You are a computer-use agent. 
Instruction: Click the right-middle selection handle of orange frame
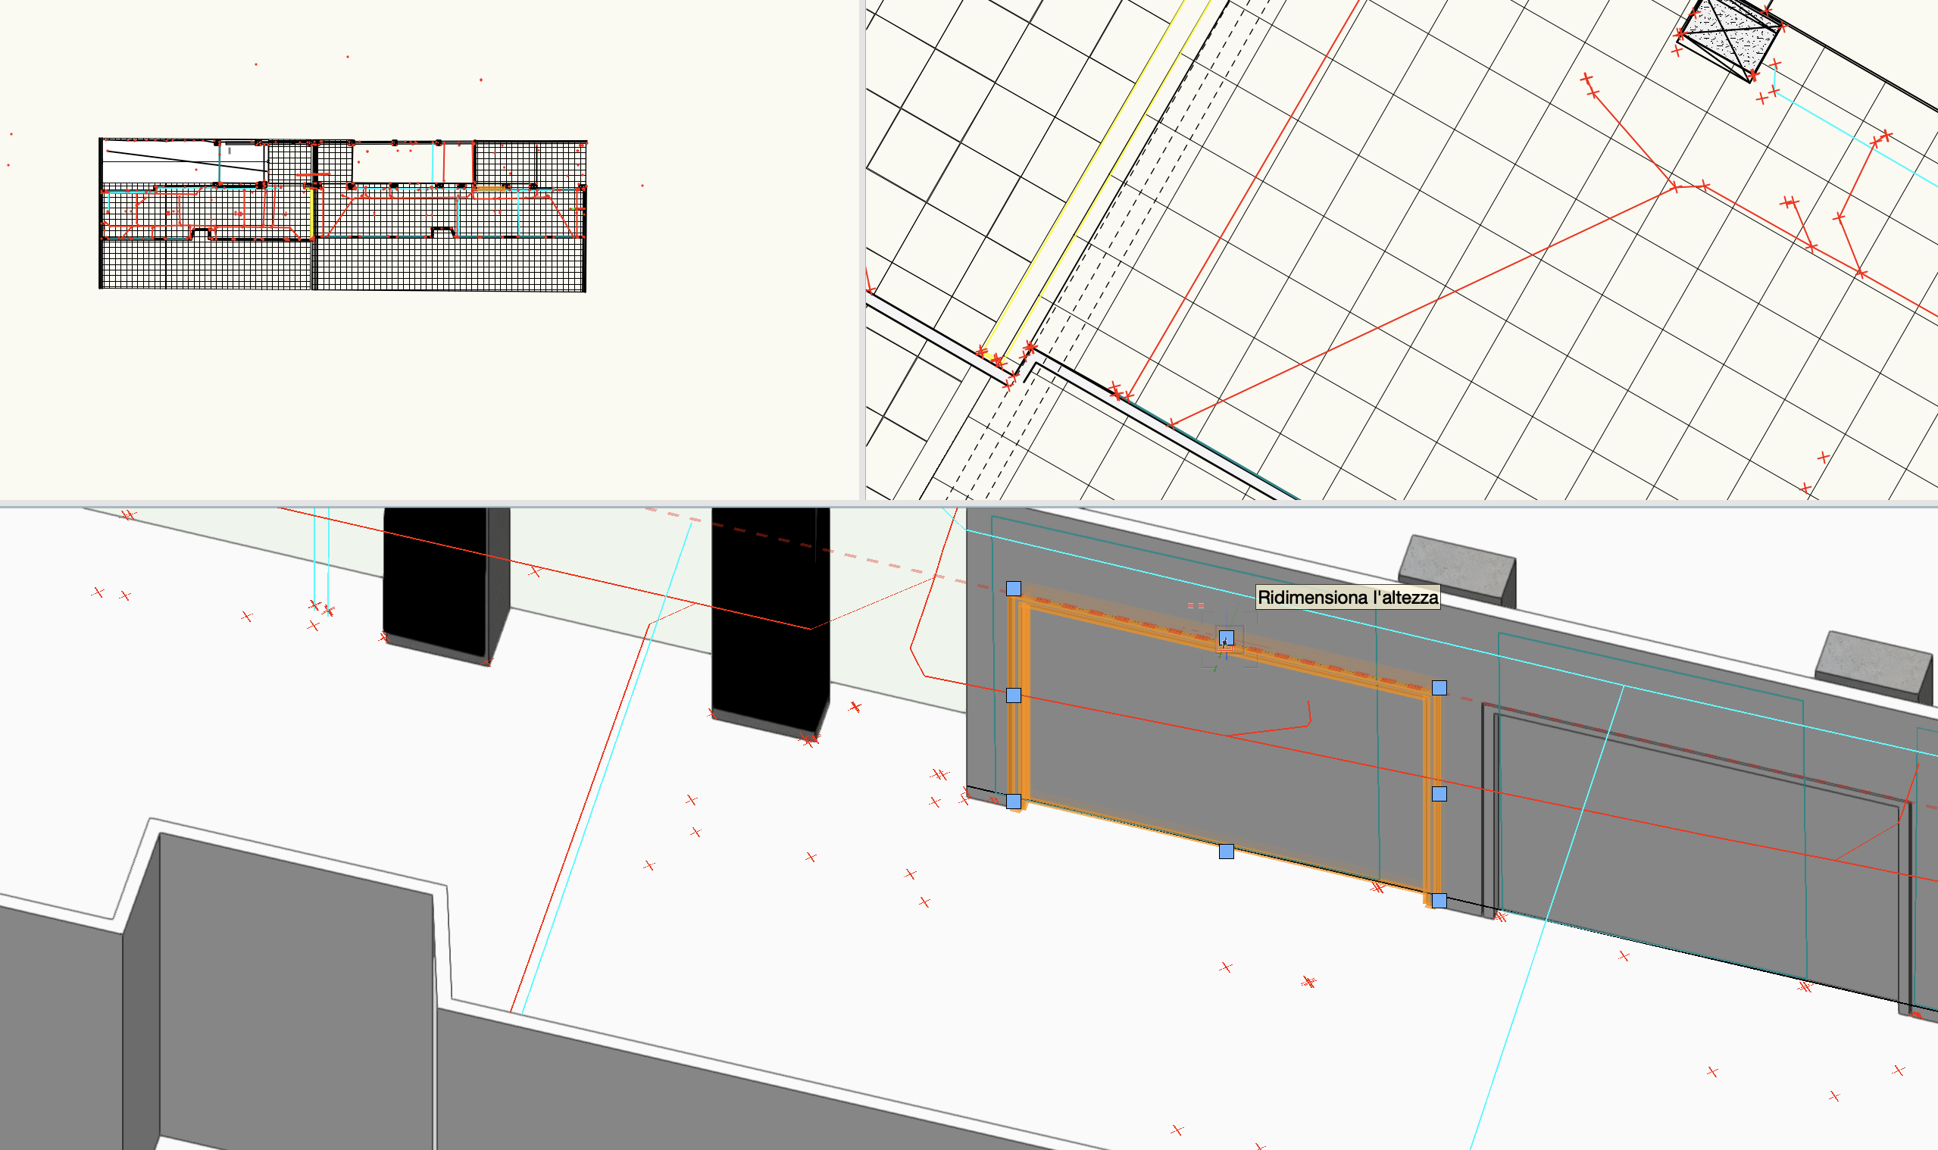pyautogui.click(x=1439, y=793)
